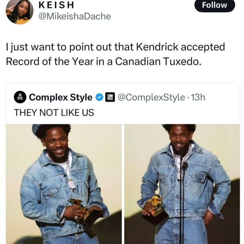Open the quoted text THEY NOT LIKE US
This screenshot has height=244, width=244.
(x=54, y=113)
